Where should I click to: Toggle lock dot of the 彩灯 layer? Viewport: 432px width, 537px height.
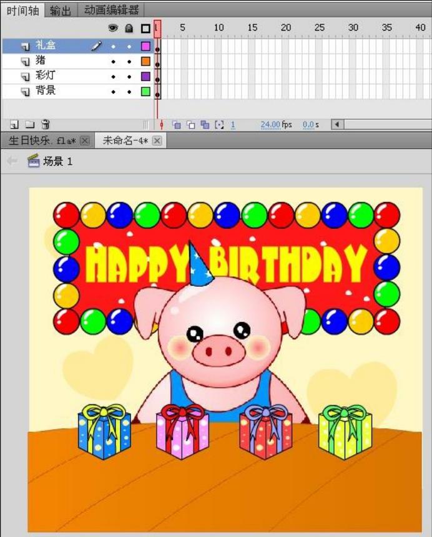(129, 77)
